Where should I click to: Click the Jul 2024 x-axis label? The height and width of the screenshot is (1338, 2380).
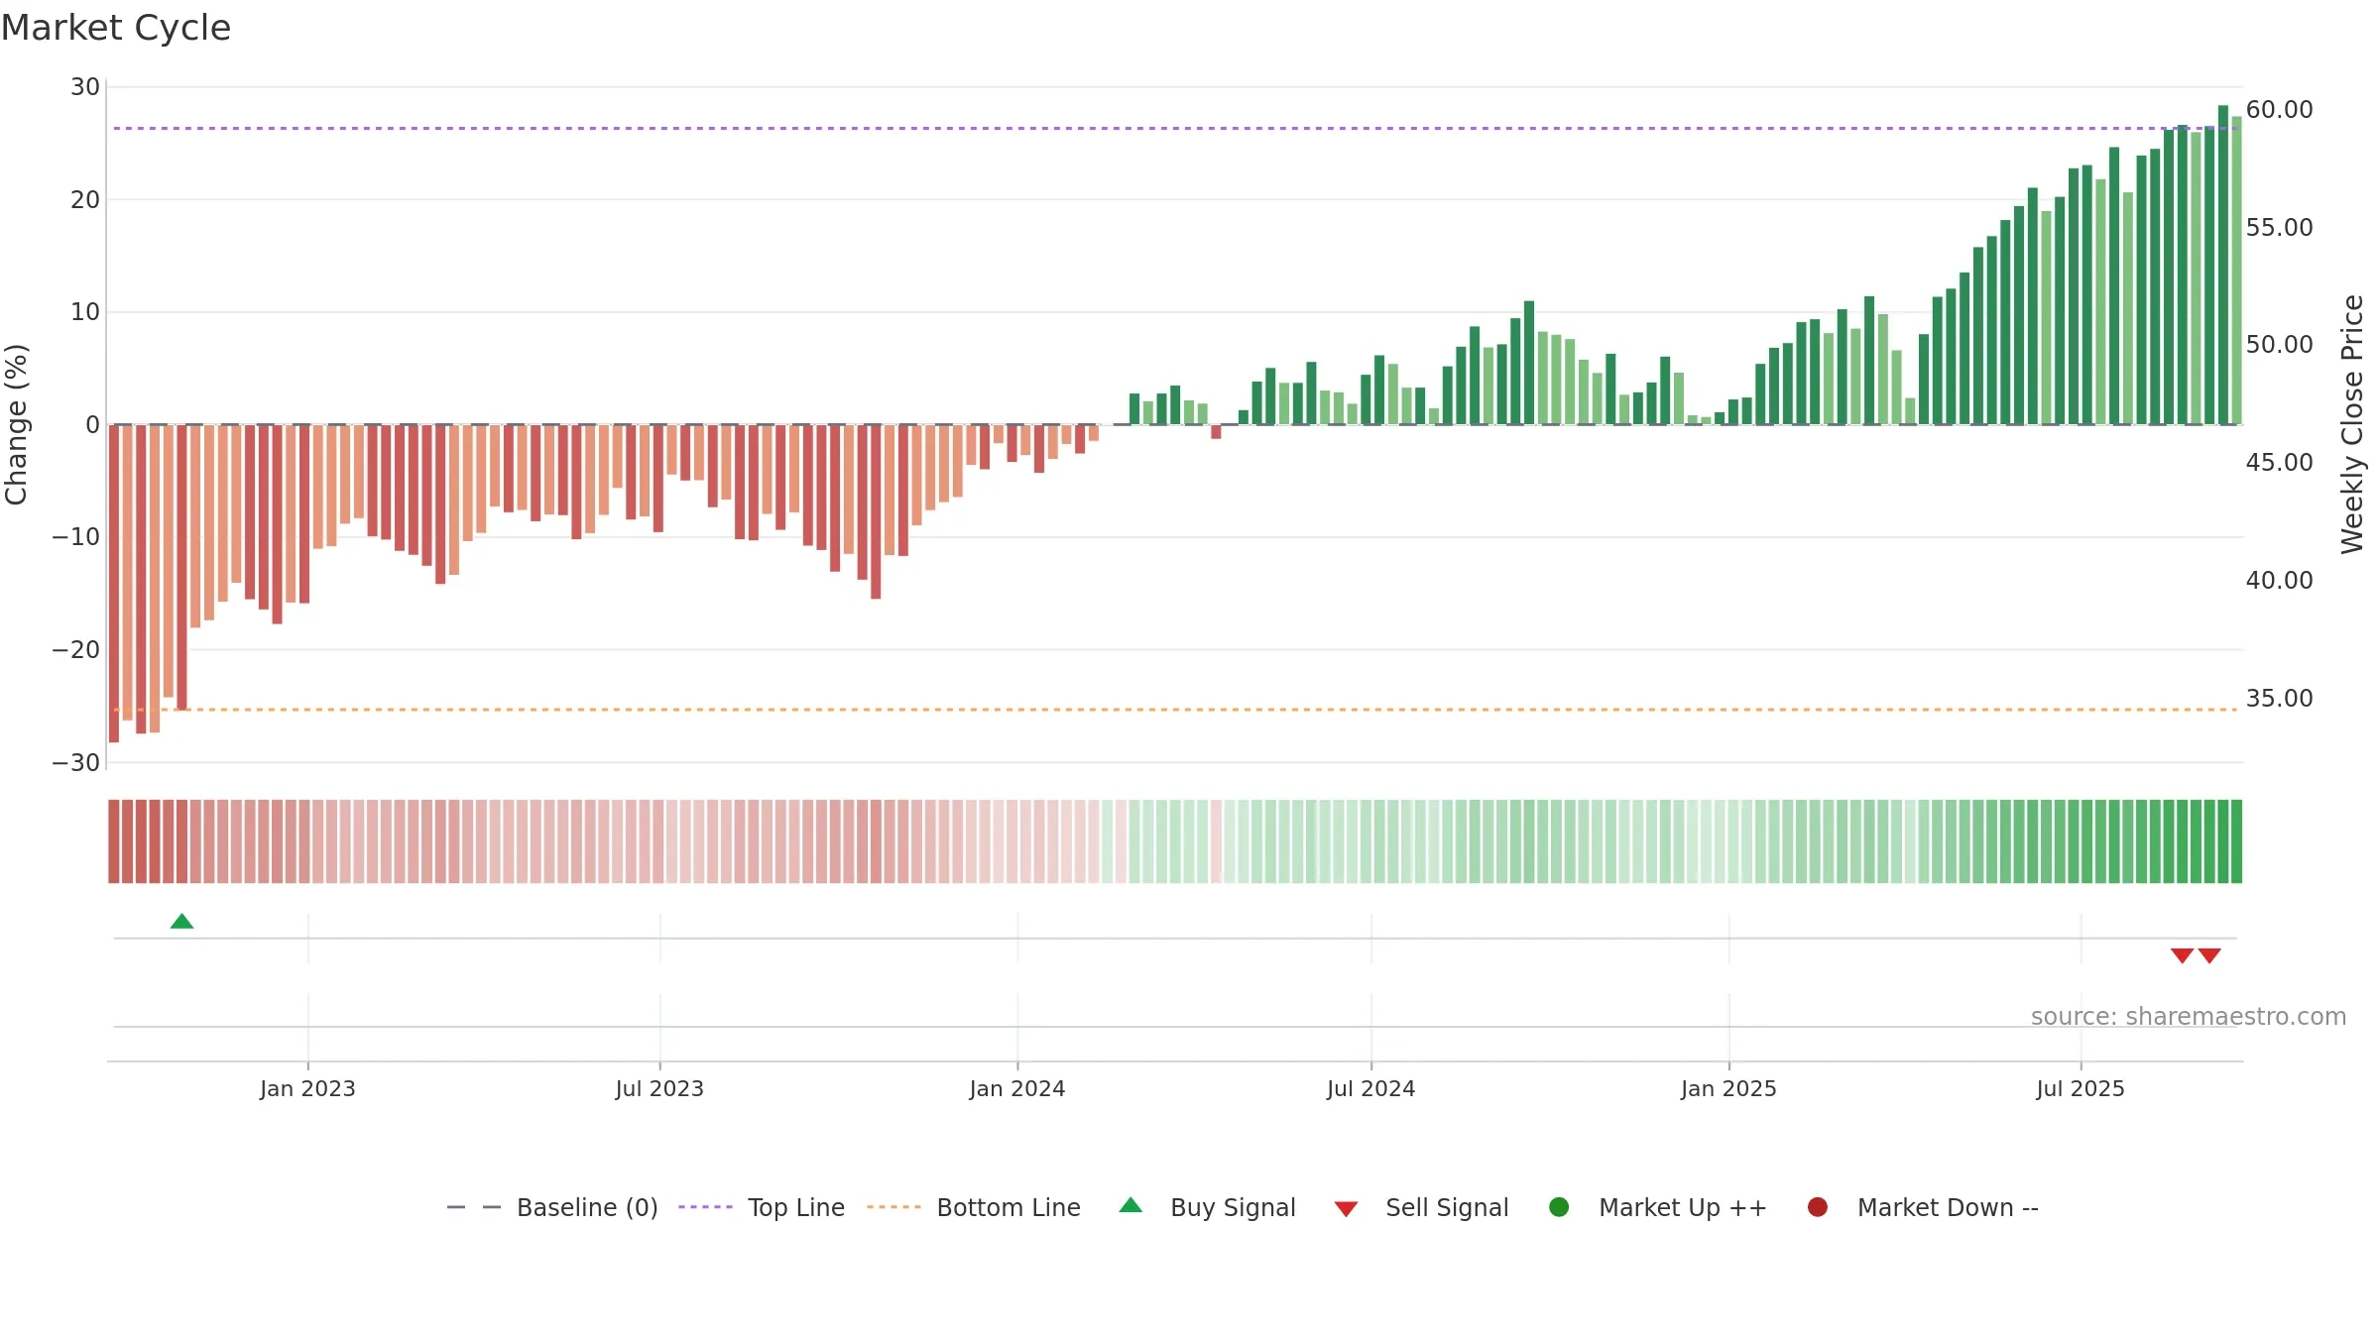click(1371, 1088)
